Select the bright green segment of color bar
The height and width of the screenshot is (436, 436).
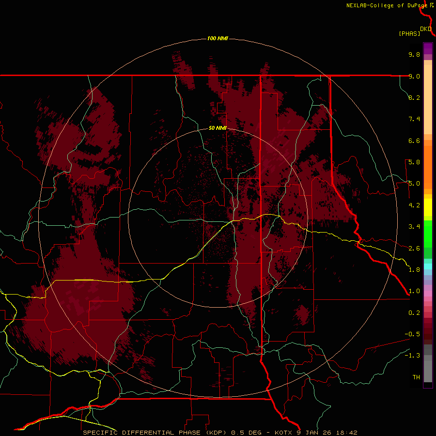click(x=428, y=234)
